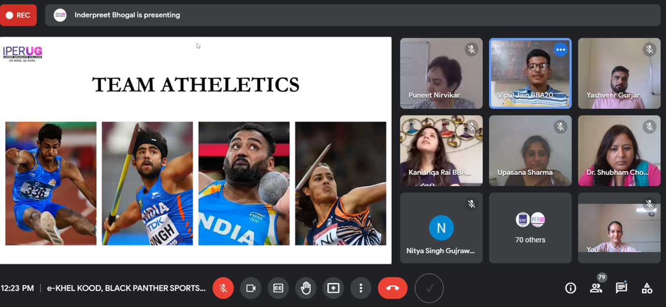Screen dimensions: 666x307
Task: Open options on Vipul Jain's tile
Action: pos(560,50)
